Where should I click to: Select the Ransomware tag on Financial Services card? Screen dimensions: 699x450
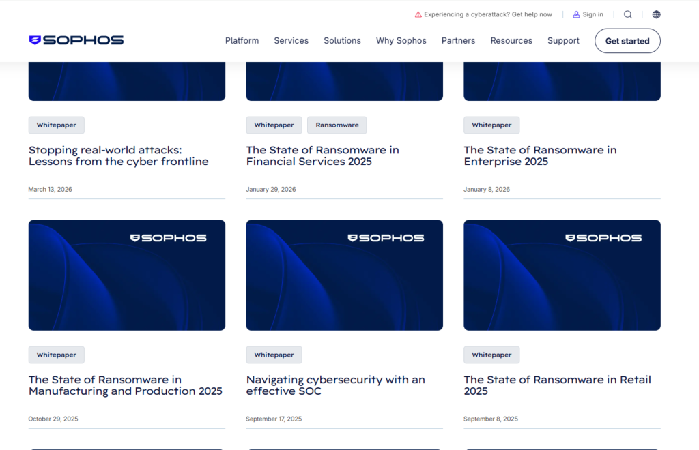[x=337, y=125]
